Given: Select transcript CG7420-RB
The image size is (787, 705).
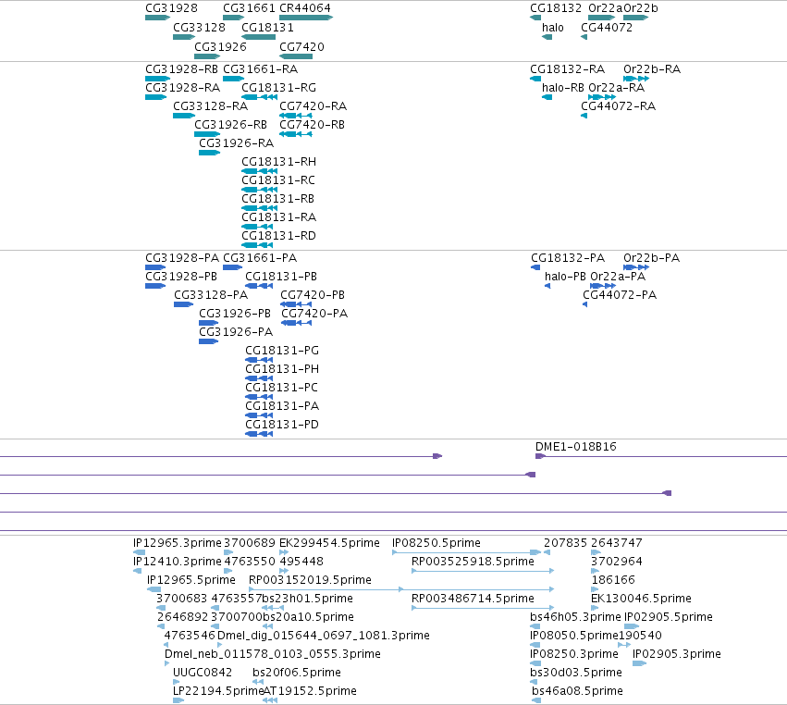Looking at the screenshot, I should point(313,125).
